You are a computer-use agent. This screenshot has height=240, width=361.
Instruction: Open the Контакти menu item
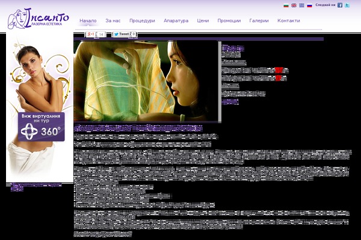coord(288,20)
